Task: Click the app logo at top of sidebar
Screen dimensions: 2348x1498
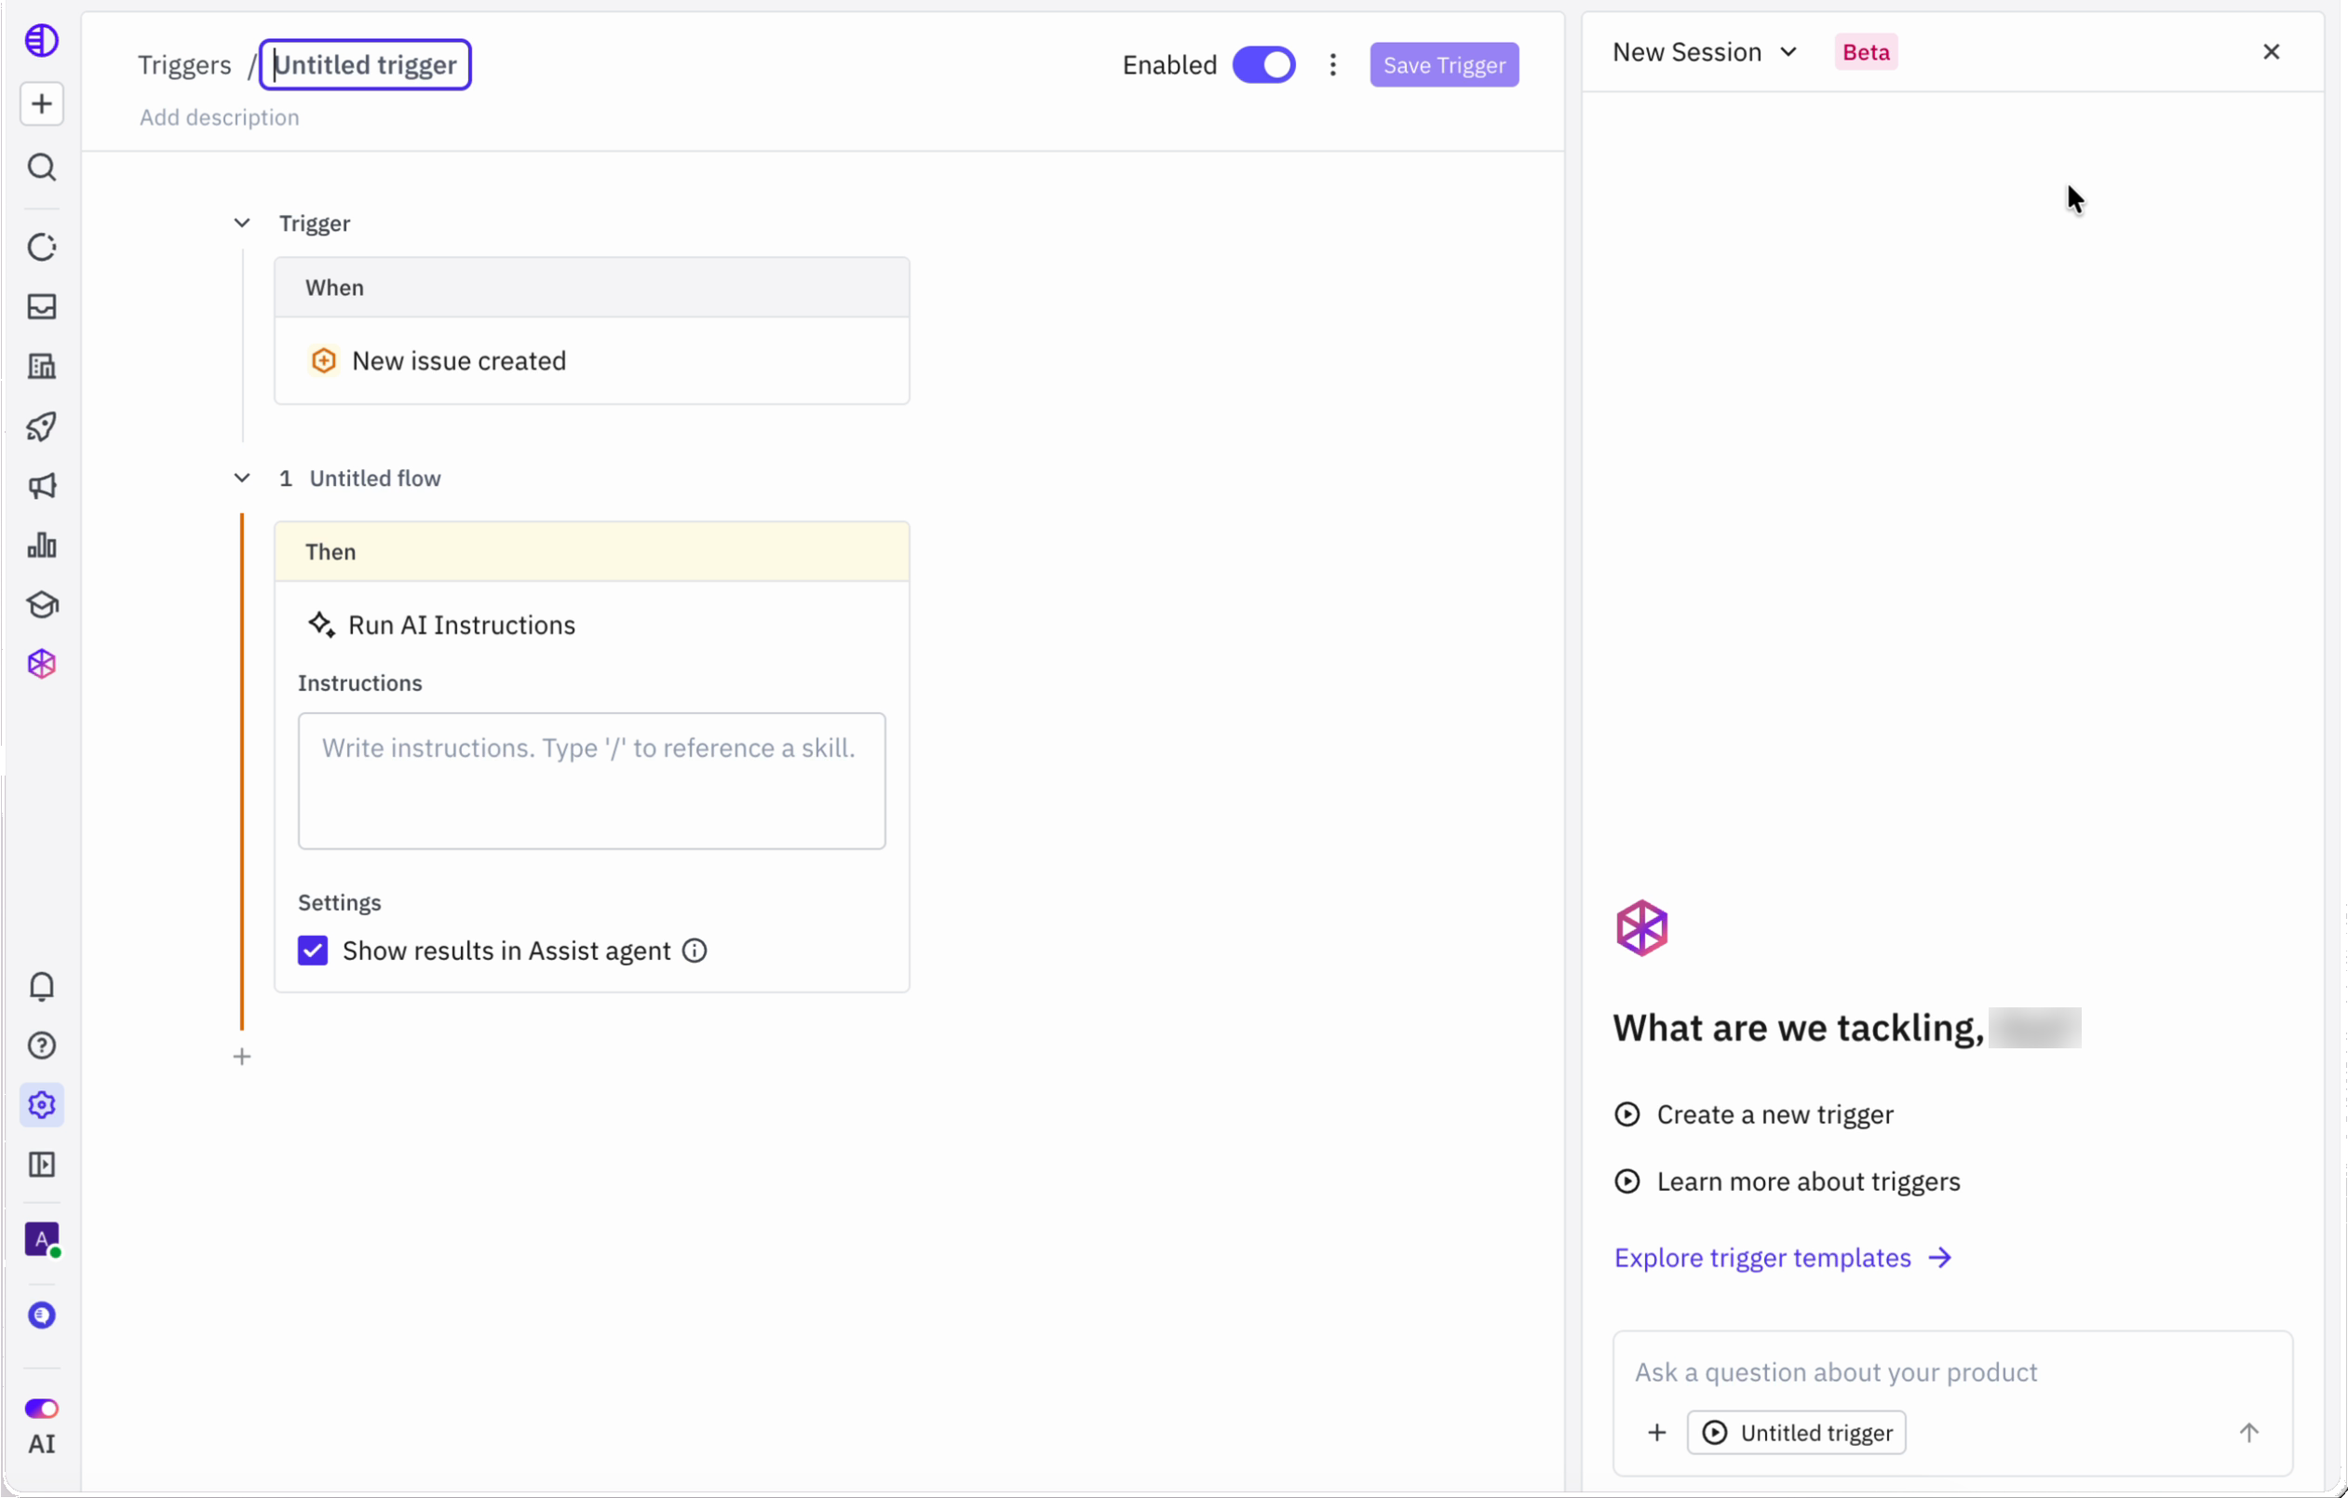Action: tap(42, 41)
